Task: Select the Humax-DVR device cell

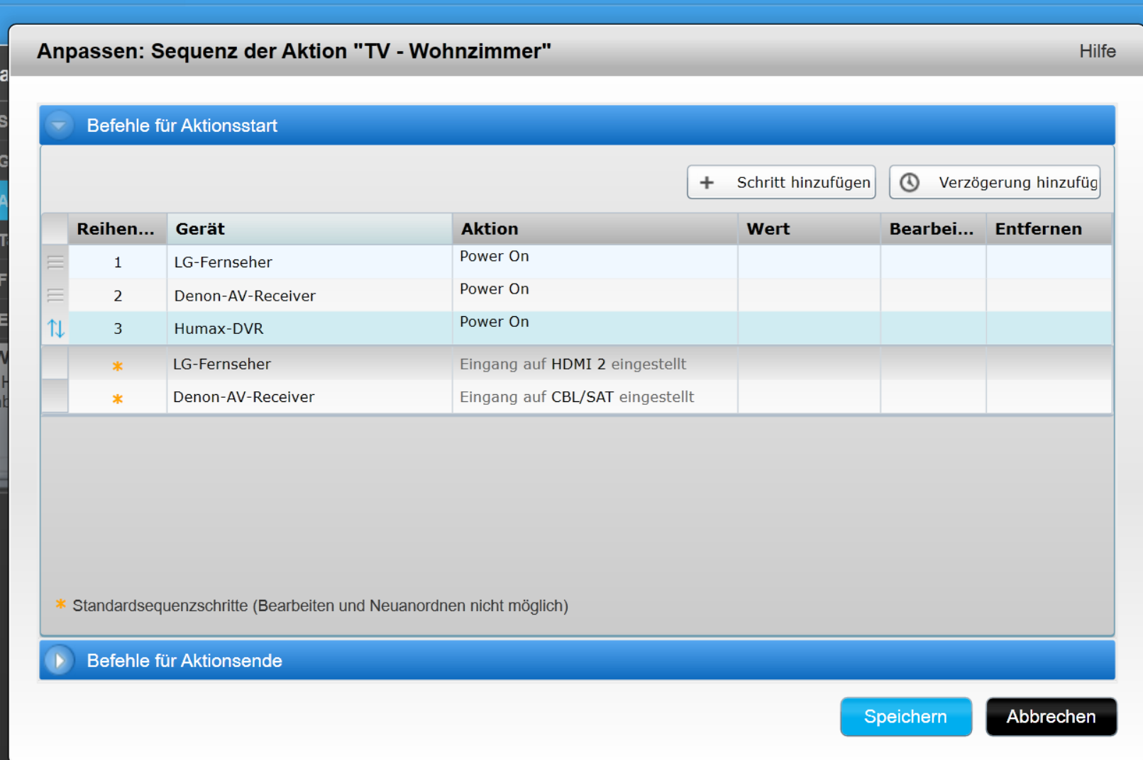Action: click(219, 329)
